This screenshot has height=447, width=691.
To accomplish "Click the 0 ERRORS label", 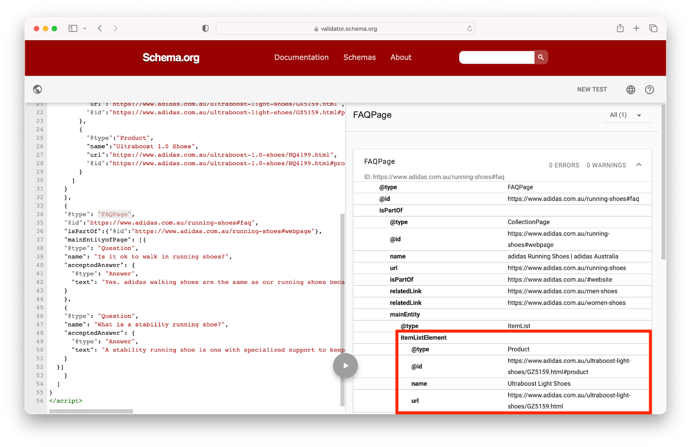I will pyautogui.click(x=564, y=165).
